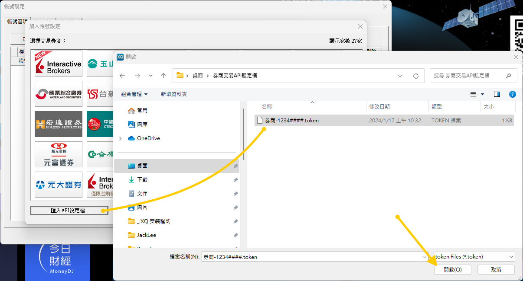Select the 宏遠證券 broker logo

(x=59, y=124)
